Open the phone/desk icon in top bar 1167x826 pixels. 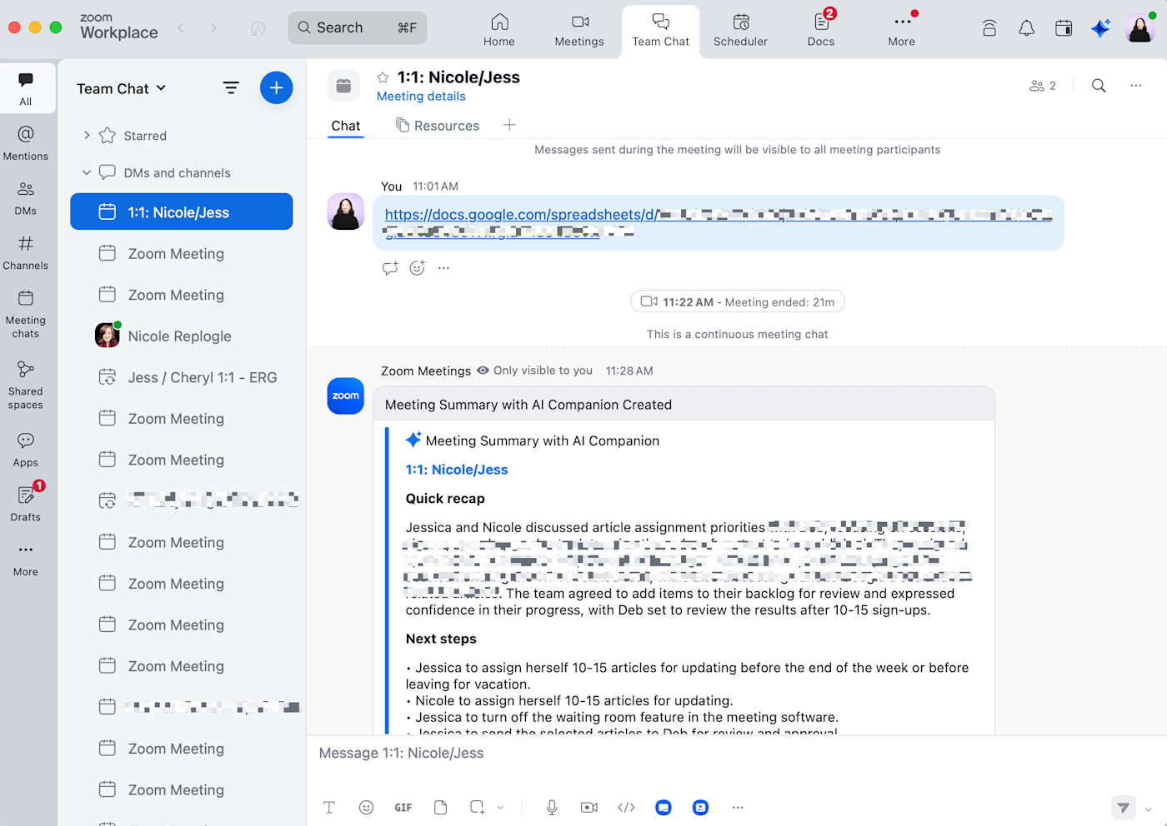[x=989, y=28]
